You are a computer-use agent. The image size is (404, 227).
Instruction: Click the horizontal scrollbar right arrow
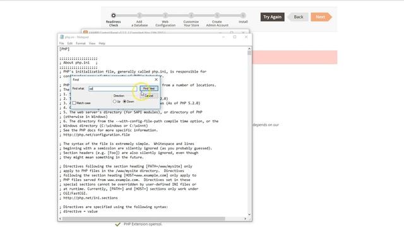click(x=246, y=219)
